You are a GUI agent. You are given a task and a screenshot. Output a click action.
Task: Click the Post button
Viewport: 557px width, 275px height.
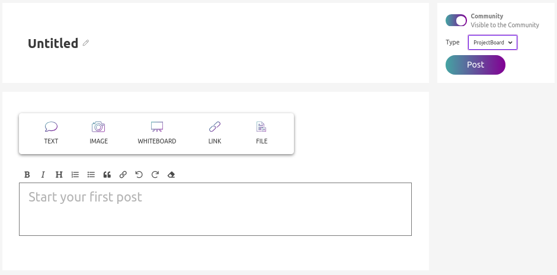pos(475,65)
